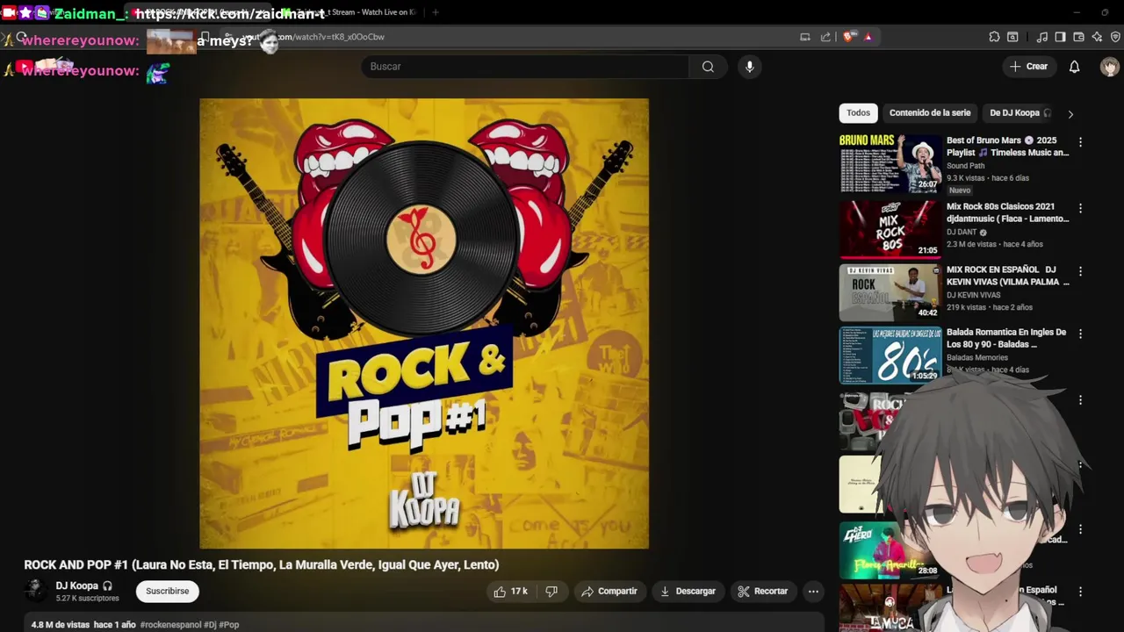Click the Descargar button

(688, 592)
